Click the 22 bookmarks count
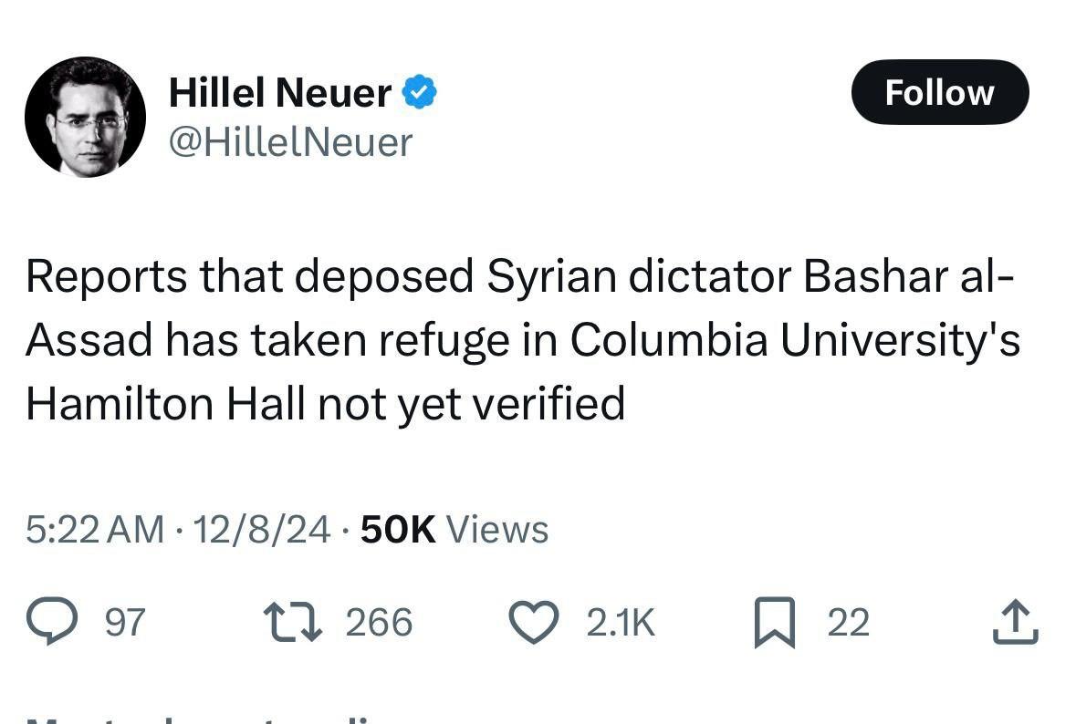1076x724 pixels. pyautogui.click(x=848, y=622)
